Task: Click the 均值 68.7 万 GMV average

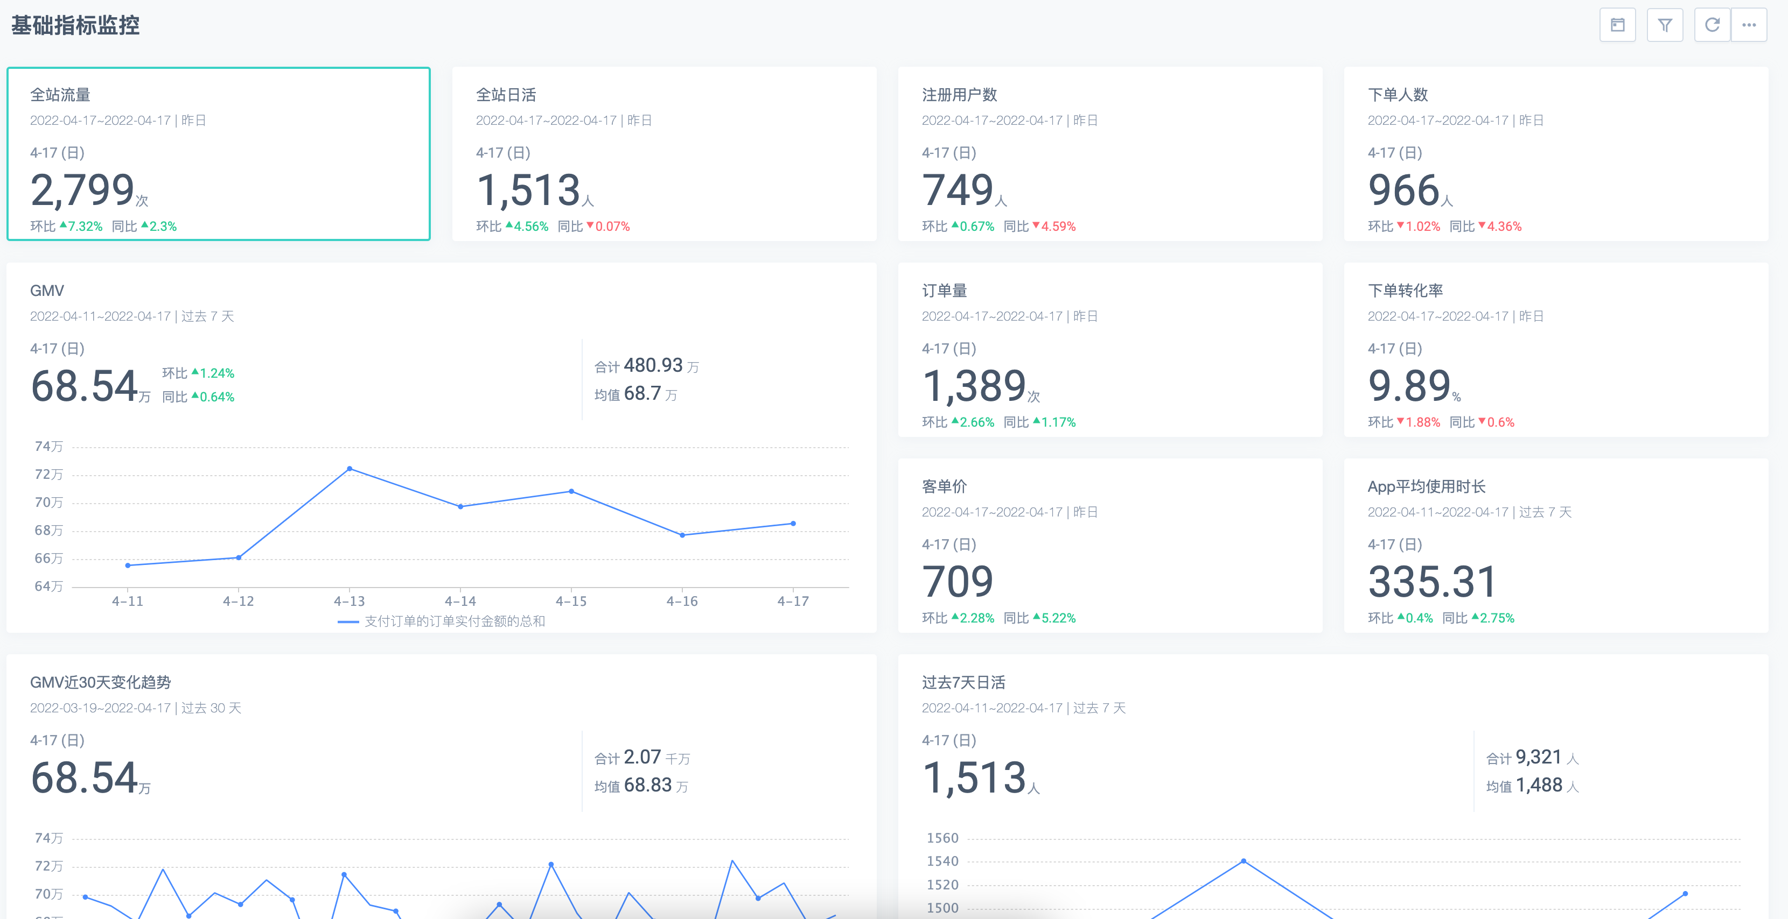Action: click(636, 394)
